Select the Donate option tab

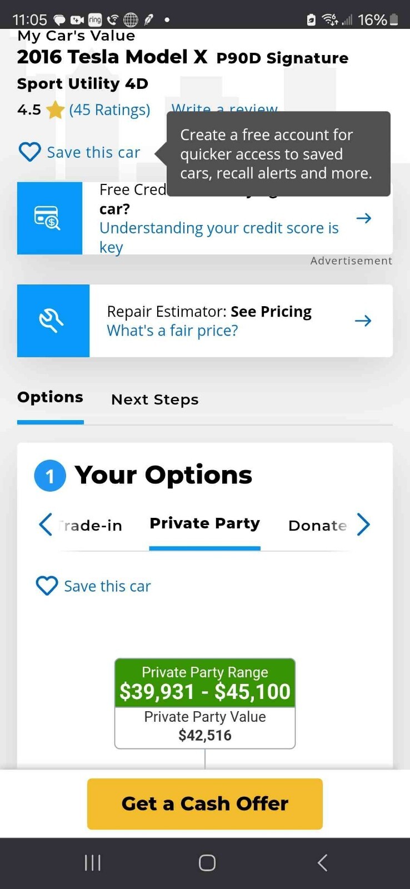pyautogui.click(x=317, y=525)
